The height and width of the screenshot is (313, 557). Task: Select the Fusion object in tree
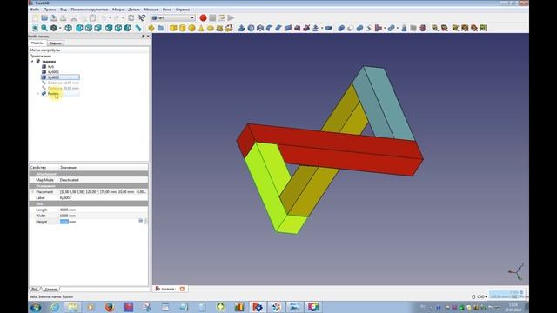(53, 94)
